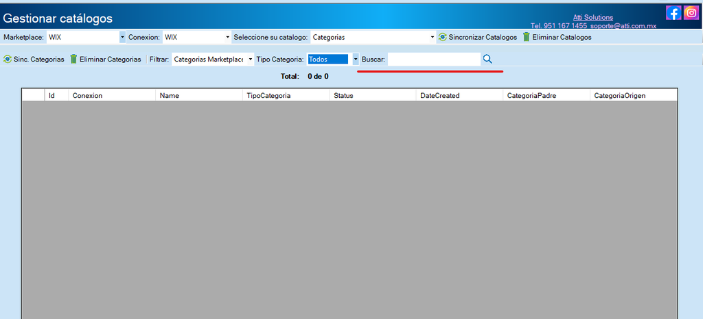The height and width of the screenshot is (319, 703).
Task: Click the Gestionar catálogos title
Action: point(58,18)
